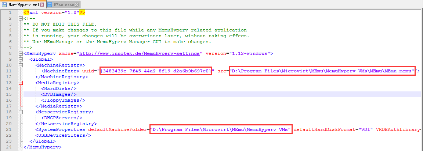Click the MEmu.memu src path value

pos(322,71)
